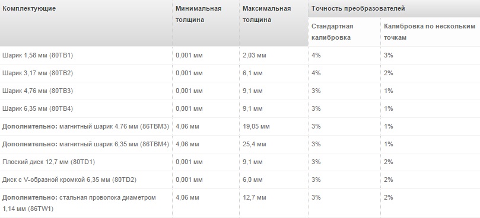
Task: Click the 6,0 мм maximum thickness cell
Action: 253,179
